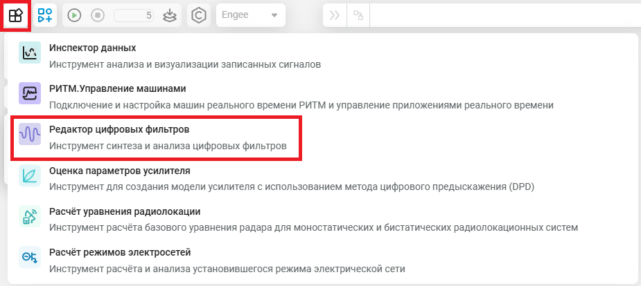Image resolution: width=641 pixels, height=286 pixels.
Task: Open the applications menu icon
Action: [15, 15]
